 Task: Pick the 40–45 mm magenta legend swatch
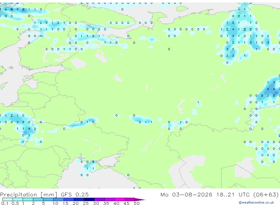click(x=120, y=199)
